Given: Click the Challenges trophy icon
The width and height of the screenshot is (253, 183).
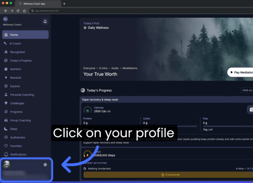Looking at the screenshot, I should tap(6, 103).
